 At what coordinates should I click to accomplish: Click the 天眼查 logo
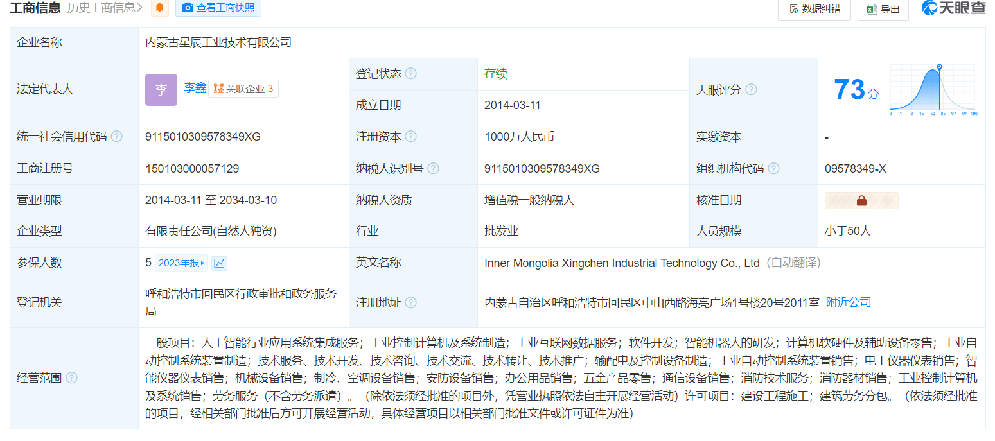click(x=954, y=8)
